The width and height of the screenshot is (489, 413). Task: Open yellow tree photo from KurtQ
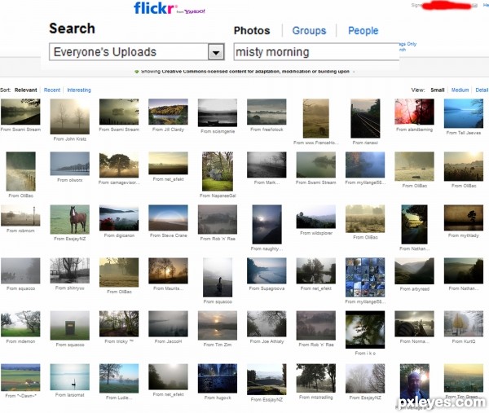click(x=464, y=323)
